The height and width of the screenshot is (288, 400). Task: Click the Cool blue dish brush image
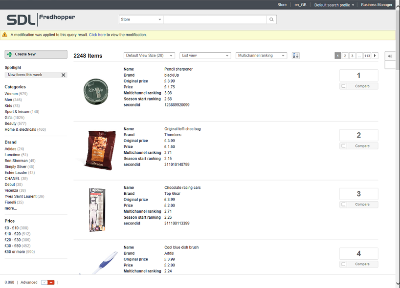(99, 263)
